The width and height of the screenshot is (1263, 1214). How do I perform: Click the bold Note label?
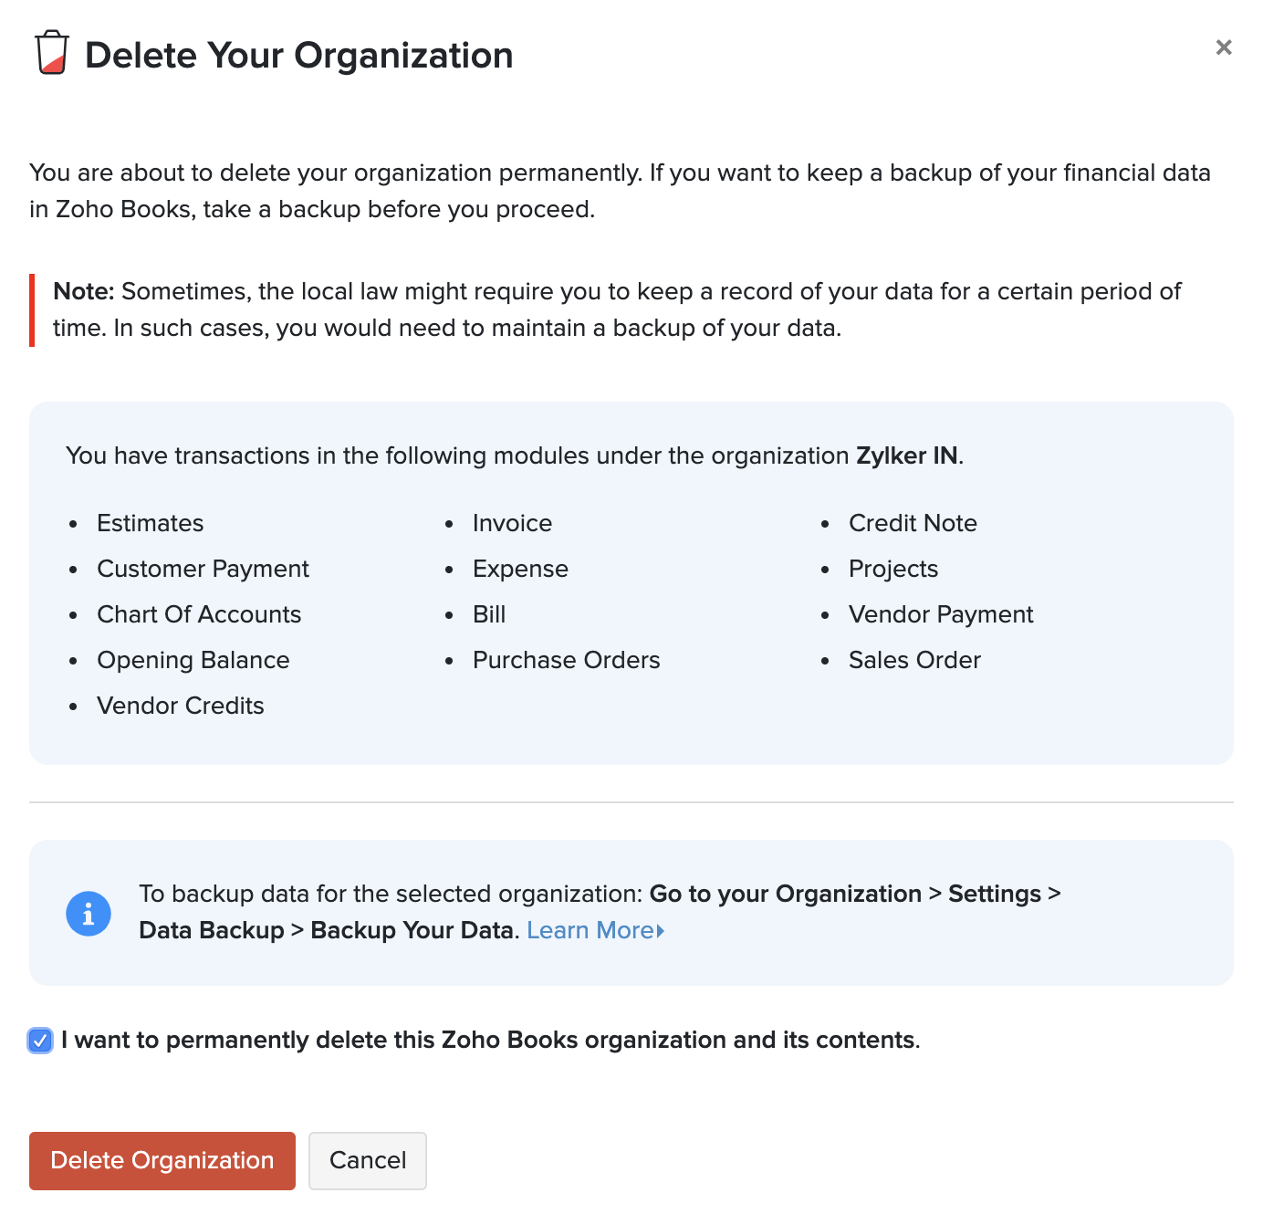pyautogui.click(x=83, y=291)
